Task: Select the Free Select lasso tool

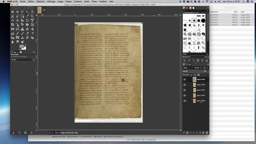Action: pos(22,12)
